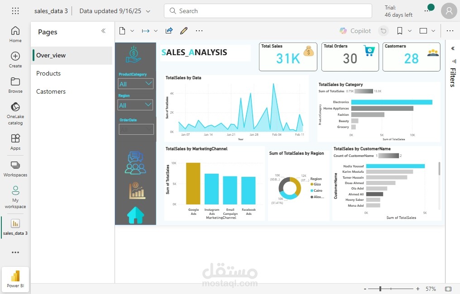Screen dimensions: 460x294
Task: Click the Power BI logo button
Action: pyautogui.click(x=15, y=279)
